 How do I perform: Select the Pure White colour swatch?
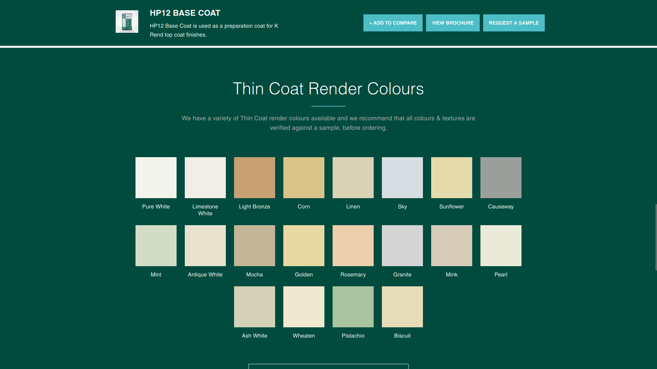(x=156, y=178)
